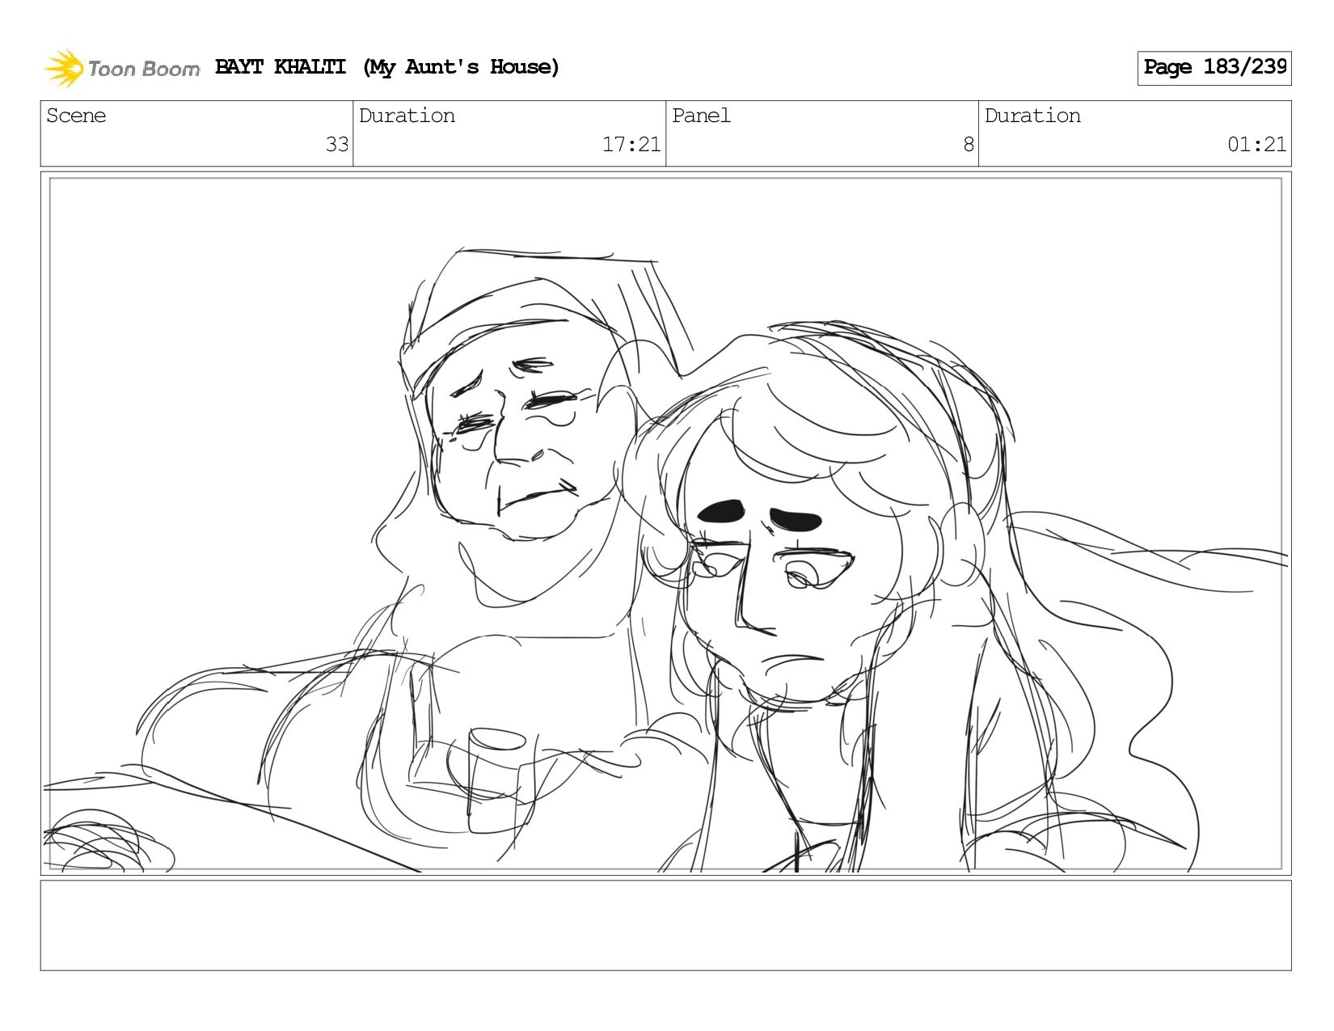The height and width of the screenshot is (1031, 1334).
Task: Click scene number 33
Action: click(336, 145)
